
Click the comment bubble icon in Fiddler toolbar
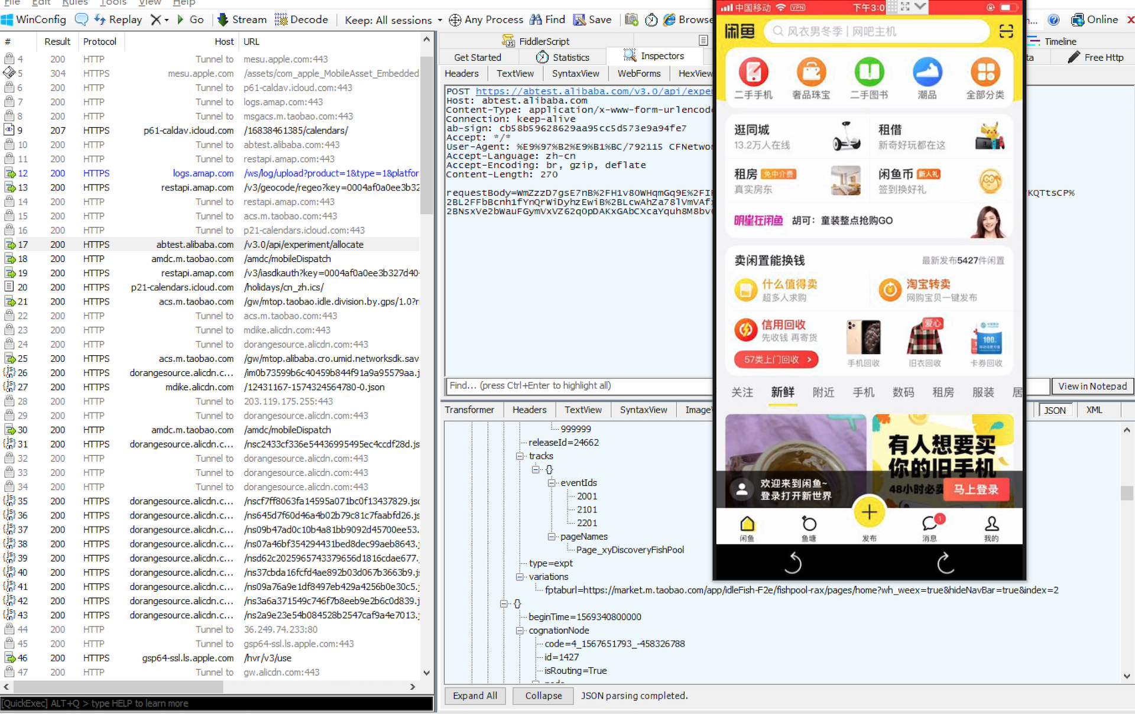click(x=82, y=20)
